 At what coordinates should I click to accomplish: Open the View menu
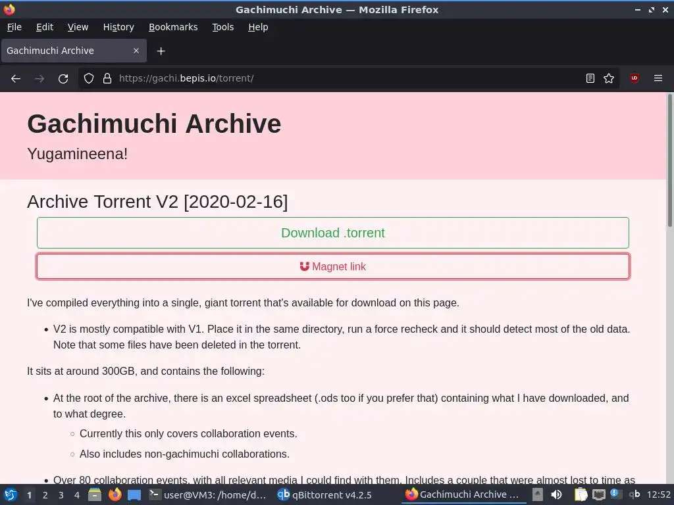pos(78,27)
